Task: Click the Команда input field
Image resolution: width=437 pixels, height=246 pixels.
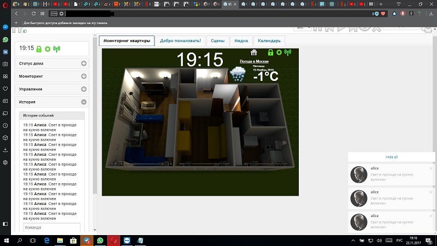Action: click(52, 227)
